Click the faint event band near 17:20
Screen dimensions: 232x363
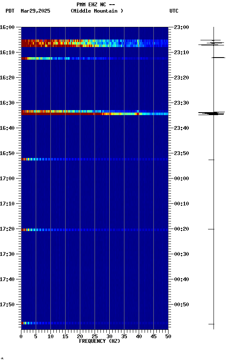click(95, 230)
